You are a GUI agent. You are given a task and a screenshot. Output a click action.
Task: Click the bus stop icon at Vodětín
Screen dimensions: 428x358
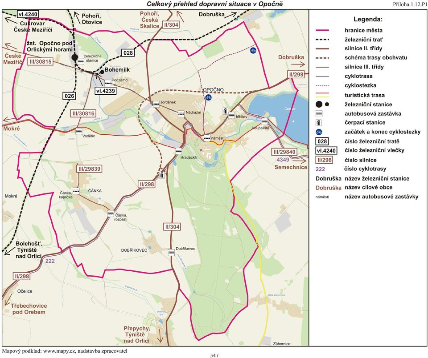point(78,131)
